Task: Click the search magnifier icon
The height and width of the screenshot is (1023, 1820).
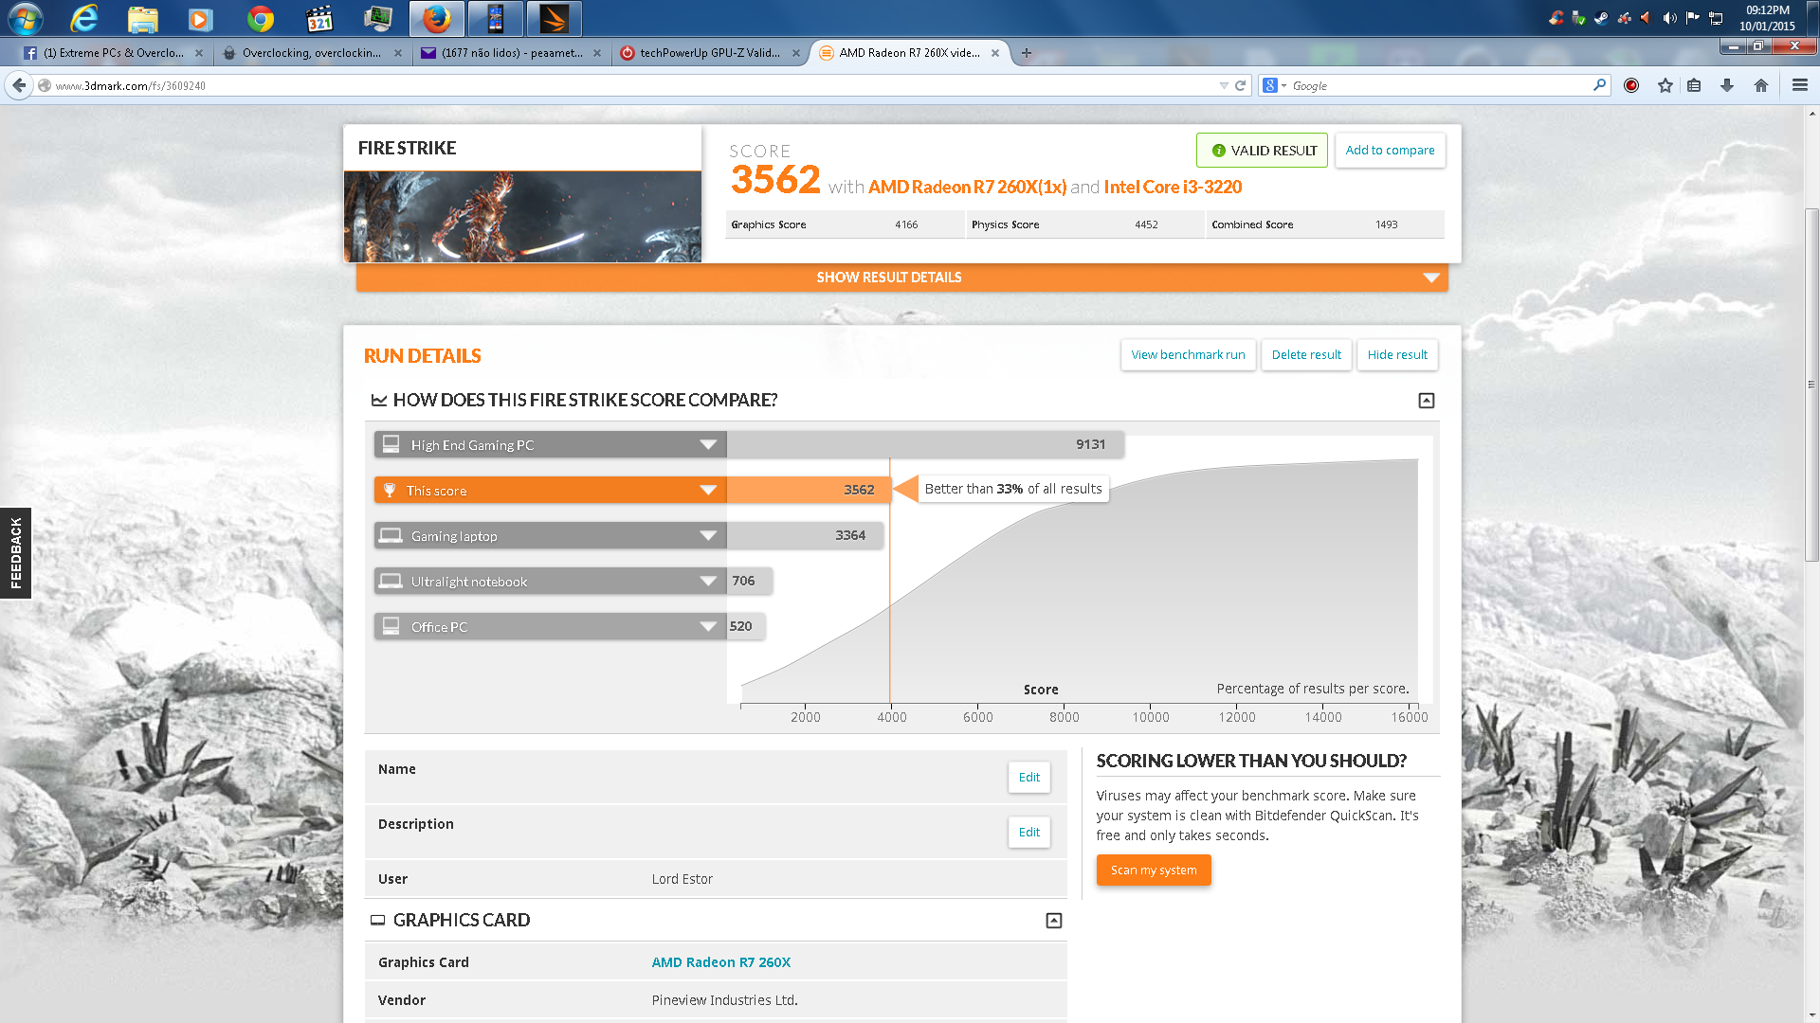Action: 1600,85
